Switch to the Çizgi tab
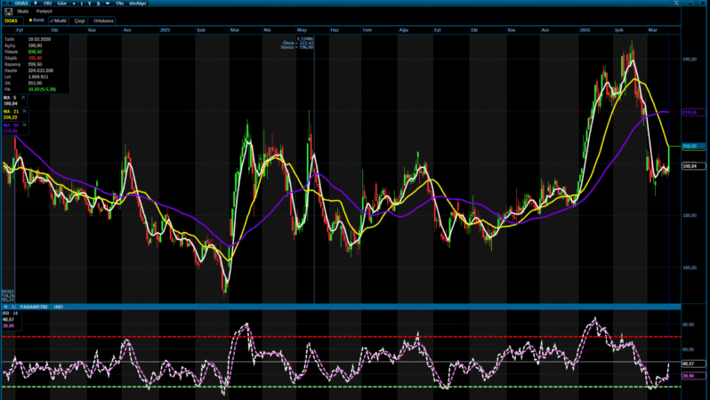Screen dimensions: 710x400 [x=78, y=19]
